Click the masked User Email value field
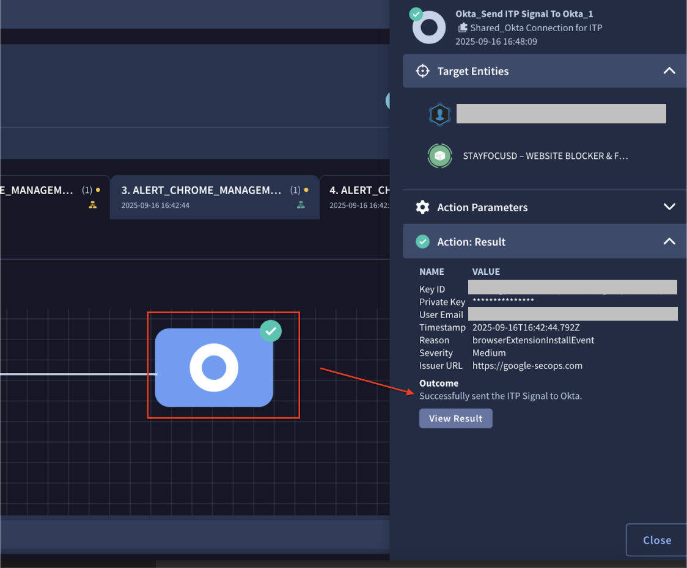 click(573, 314)
